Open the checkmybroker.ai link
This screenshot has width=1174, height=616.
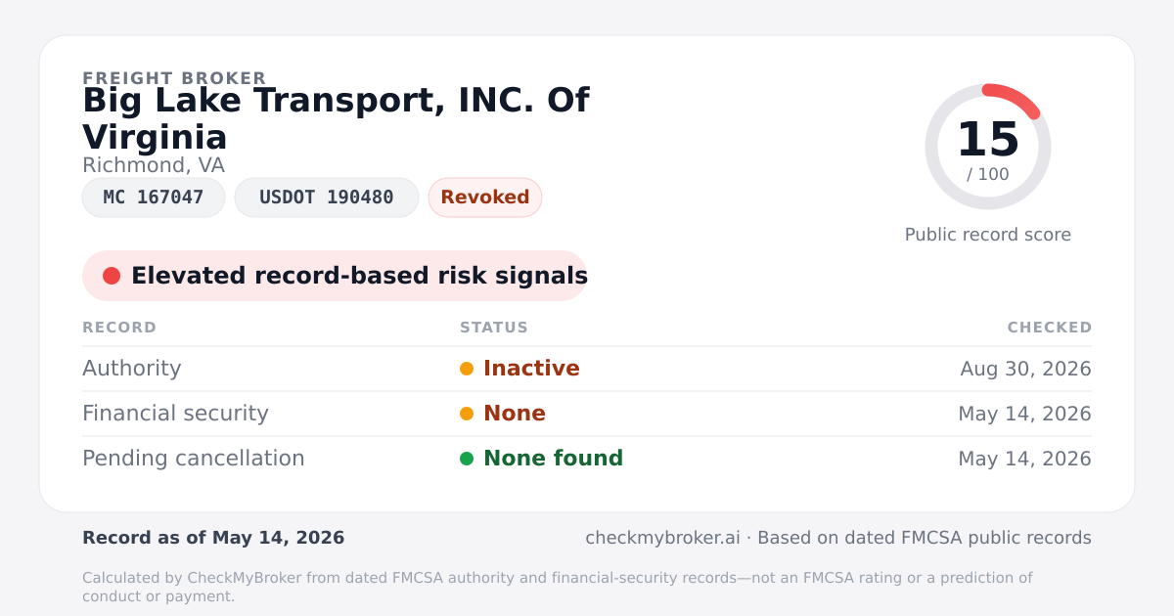(x=663, y=538)
